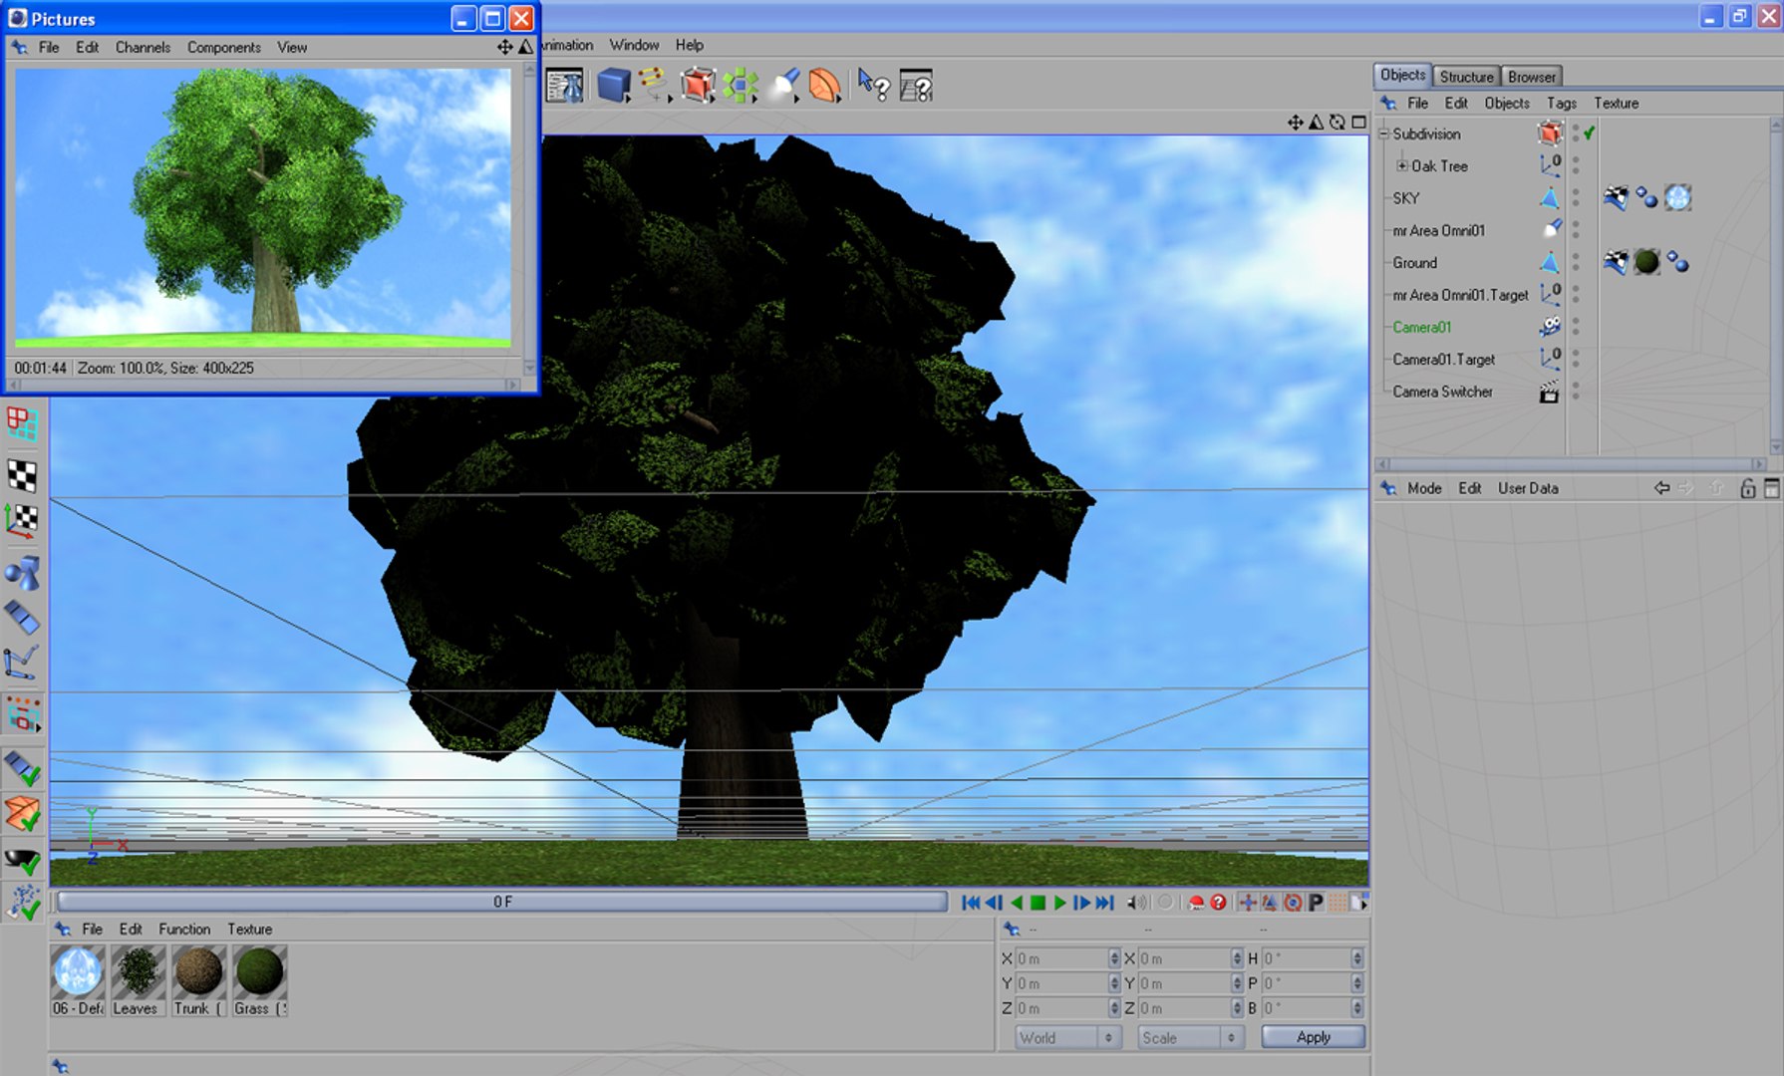Viewport: 1784px width, 1076px height.
Task: Open the Tags menu in Objects panel
Action: 1562,103
